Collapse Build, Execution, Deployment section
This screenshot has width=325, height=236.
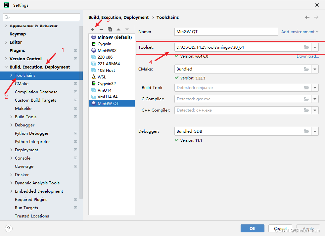pos(6,67)
